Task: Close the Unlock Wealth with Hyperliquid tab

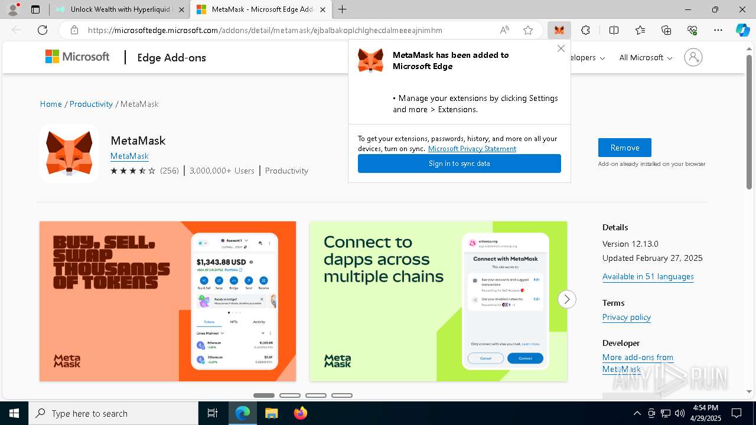Action: click(181, 9)
